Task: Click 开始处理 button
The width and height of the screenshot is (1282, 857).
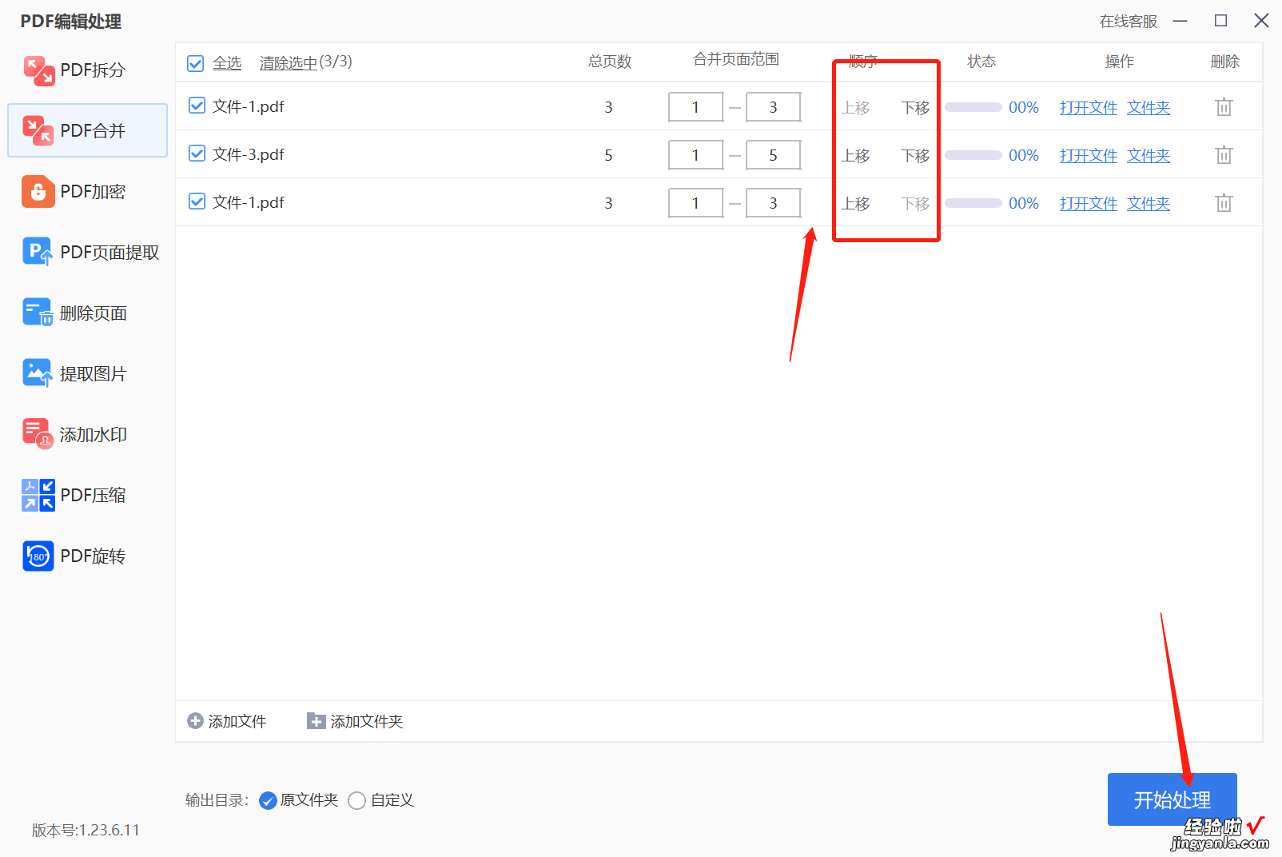Action: click(1172, 799)
